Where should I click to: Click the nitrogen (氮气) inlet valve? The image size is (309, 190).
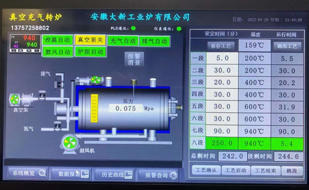tap(57, 127)
